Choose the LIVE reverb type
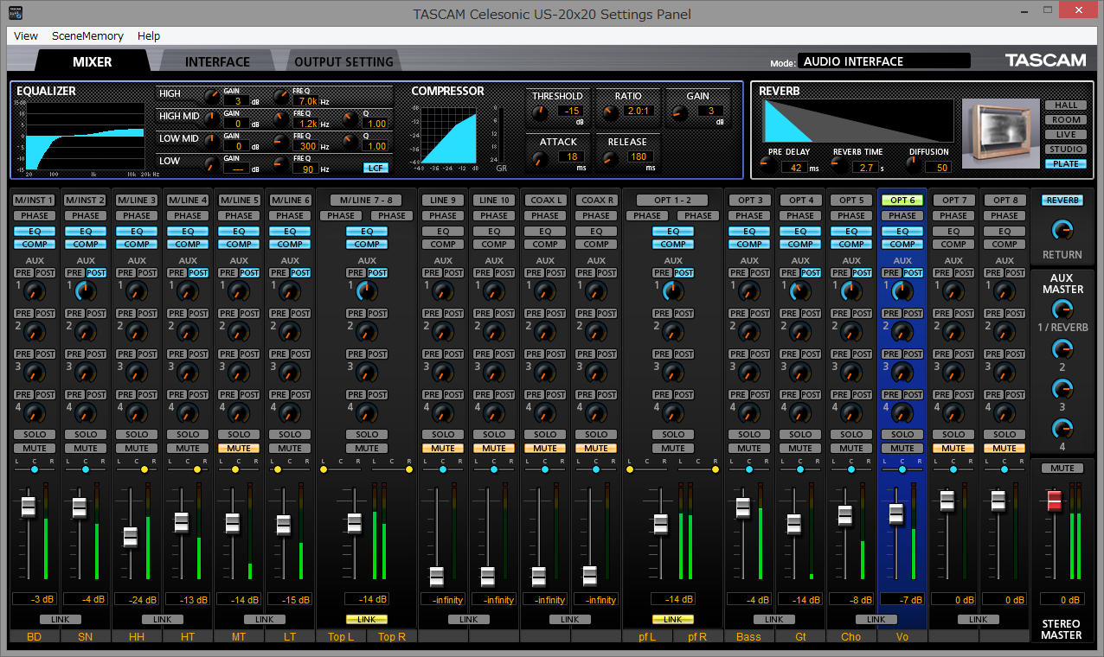This screenshot has width=1104, height=657. (1066, 135)
